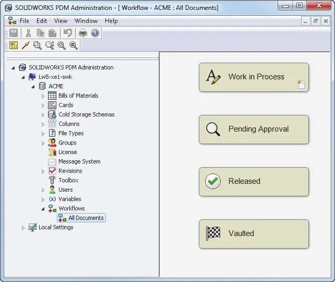This screenshot has width=335, height=282.
Task: Select the Work in Process state
Action: pyautogui.click(x=254, y=77)
